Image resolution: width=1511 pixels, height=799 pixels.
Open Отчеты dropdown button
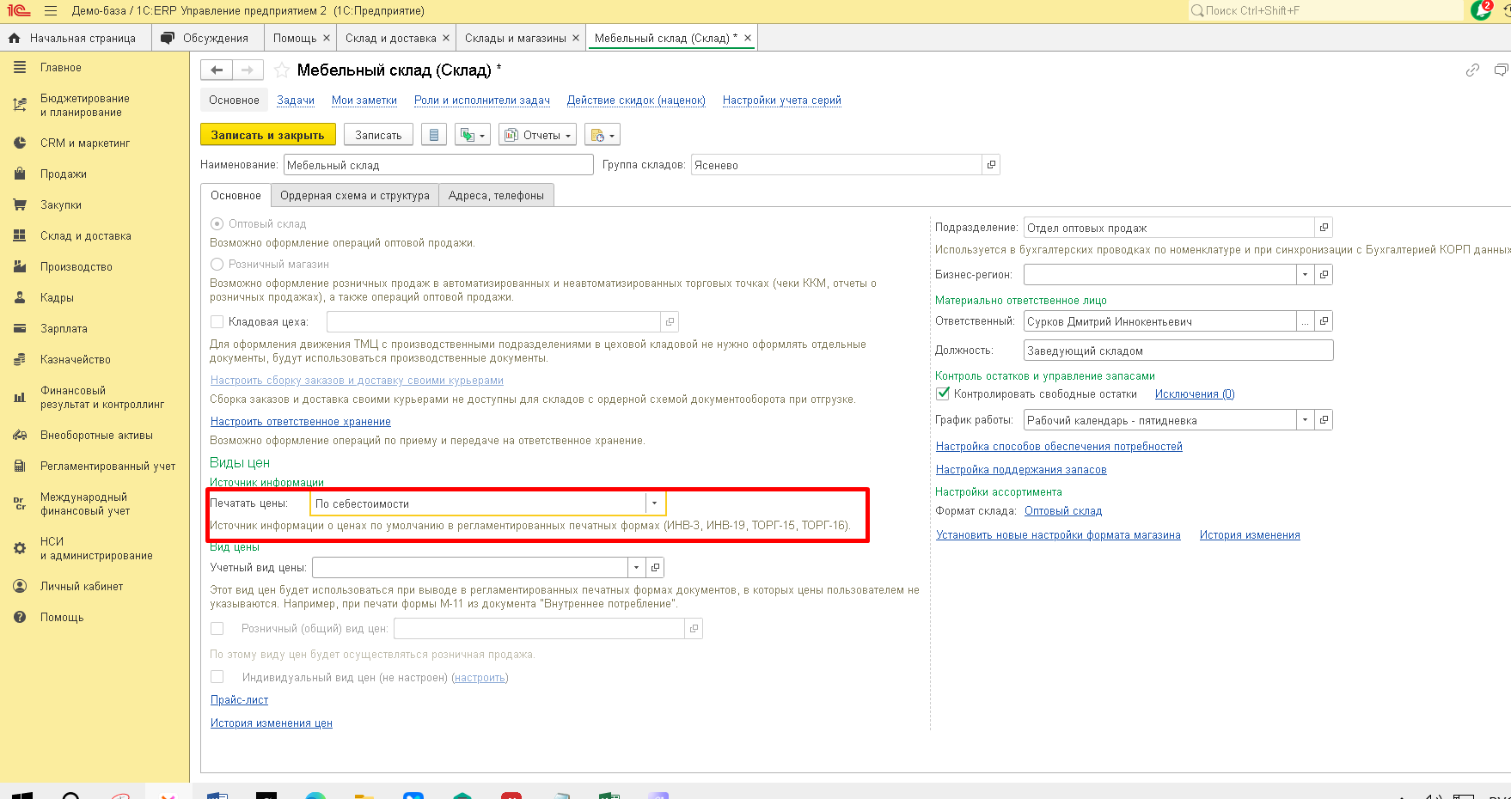pyautogui.click(x=537, y=135)
